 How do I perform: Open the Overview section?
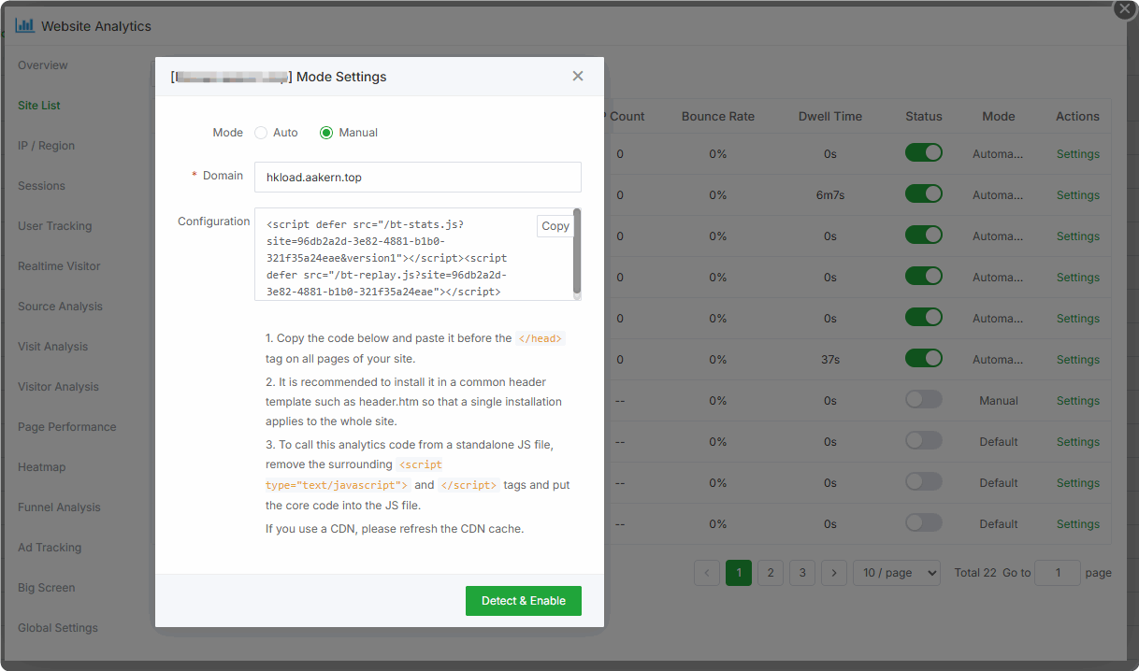click(43, 65)
